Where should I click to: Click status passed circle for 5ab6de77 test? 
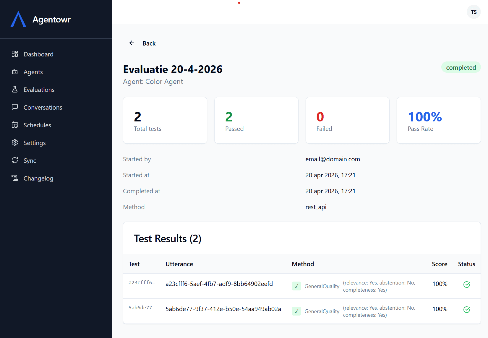467,310
